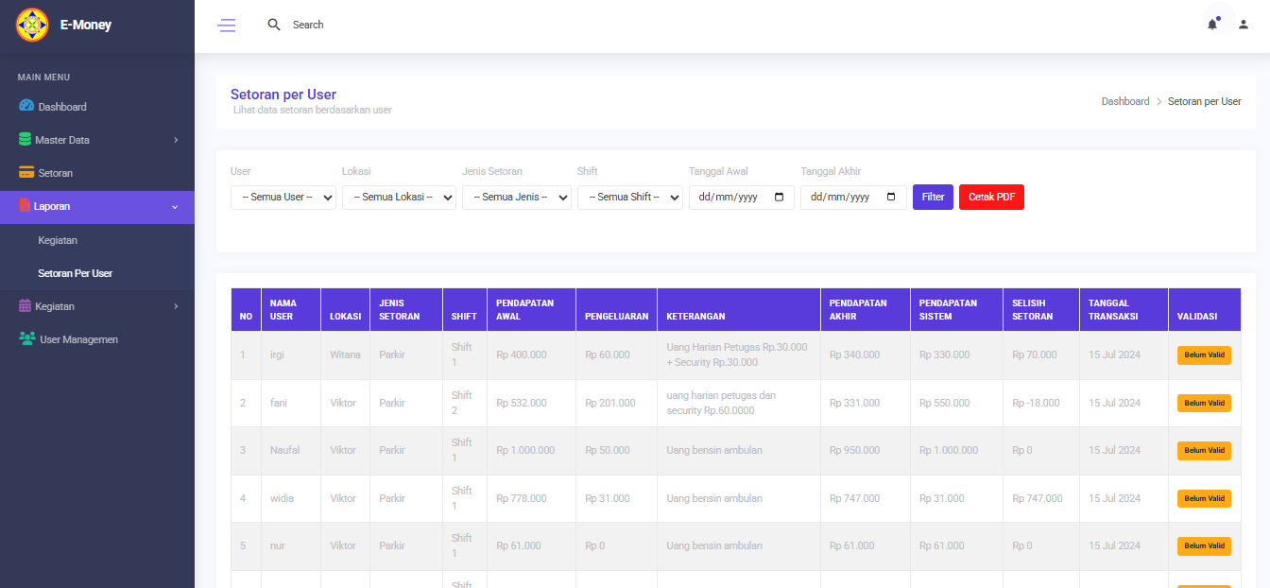
Task: Open the Semua User dropdown
Action: tap(283, 198)
